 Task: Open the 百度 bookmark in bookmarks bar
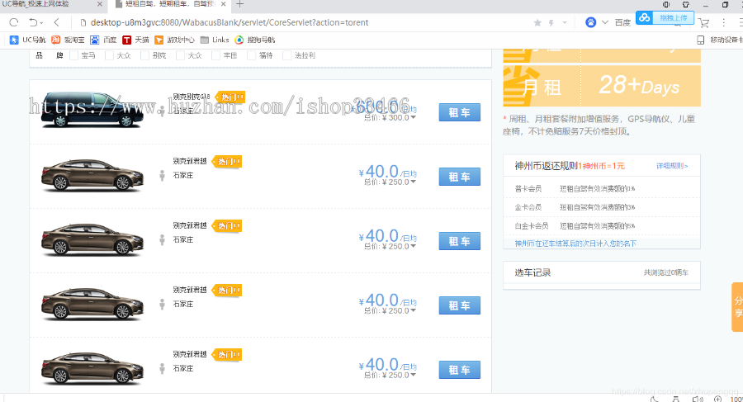coord(103,40)
